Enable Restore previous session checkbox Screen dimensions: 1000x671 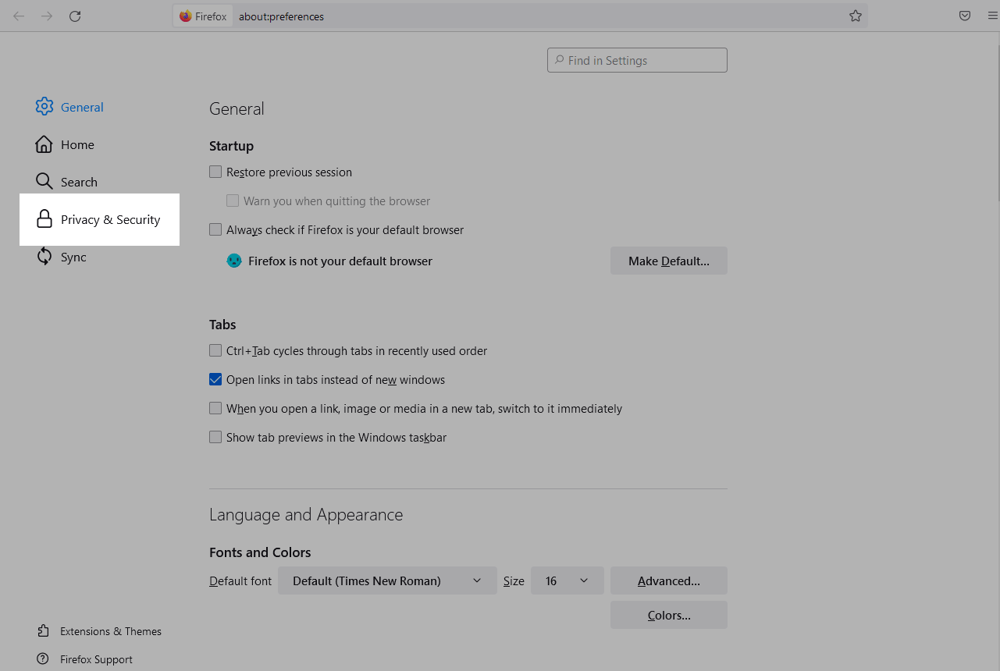(215, 172)
